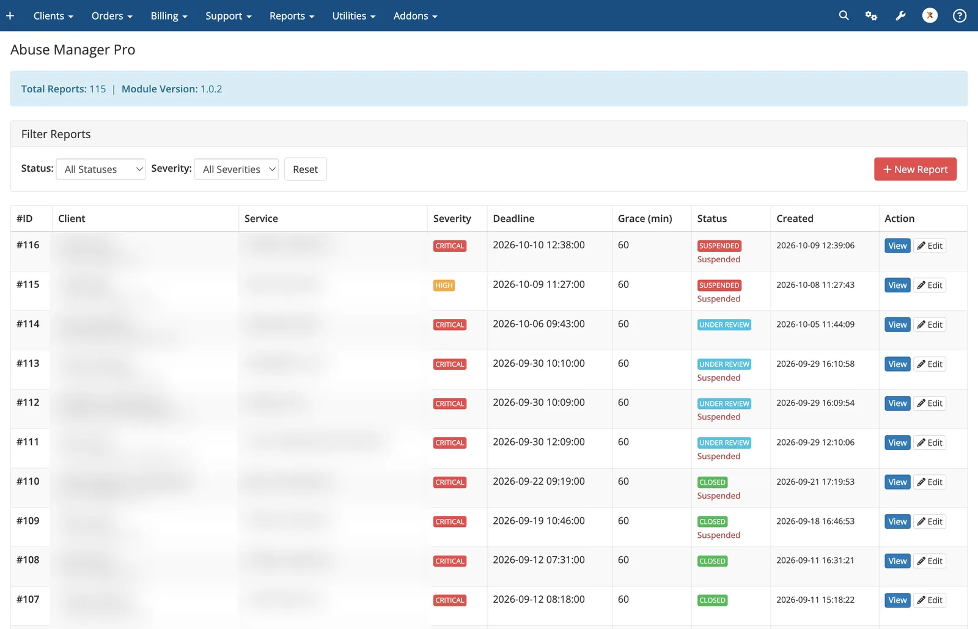Click SUSPENDED status badge of #116
This screenshot has height=629, width=978.
point(719,246)
